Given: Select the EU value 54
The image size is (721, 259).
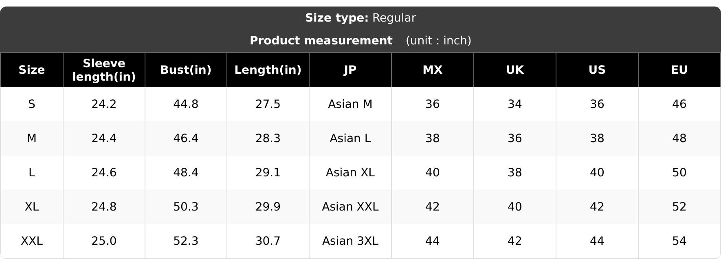Looking at the screenshot, I should pos(679,241).
